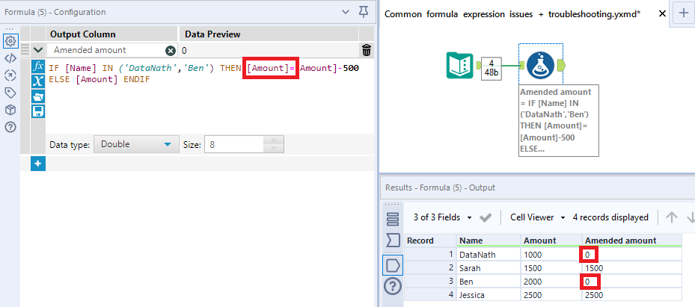Screen dimensions: 695x307
Task: Show the output anchor results icon
Action: [x=394, y=265]
